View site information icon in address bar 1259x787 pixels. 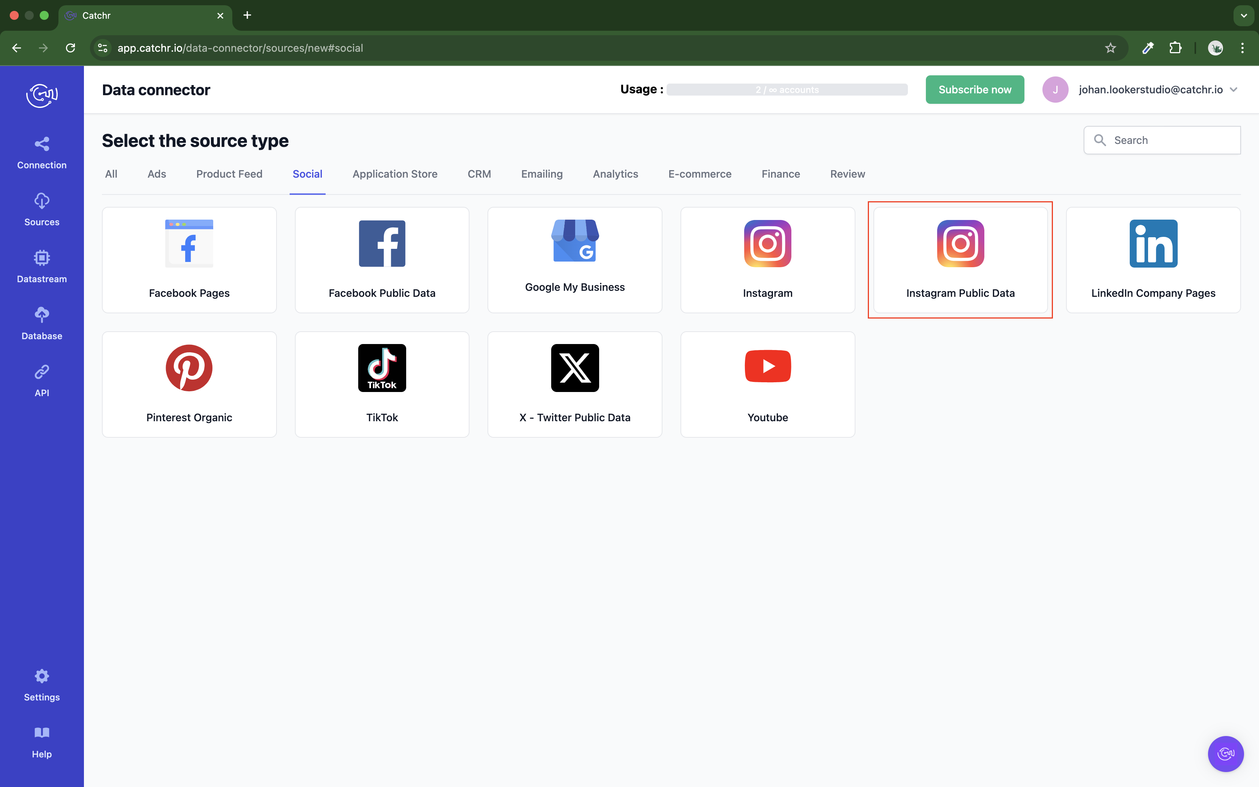coord(103,48)
